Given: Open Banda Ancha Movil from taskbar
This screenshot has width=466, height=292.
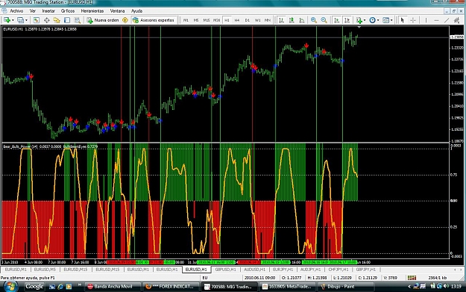Looking at the screenshot, I should [x=113, y=287].
